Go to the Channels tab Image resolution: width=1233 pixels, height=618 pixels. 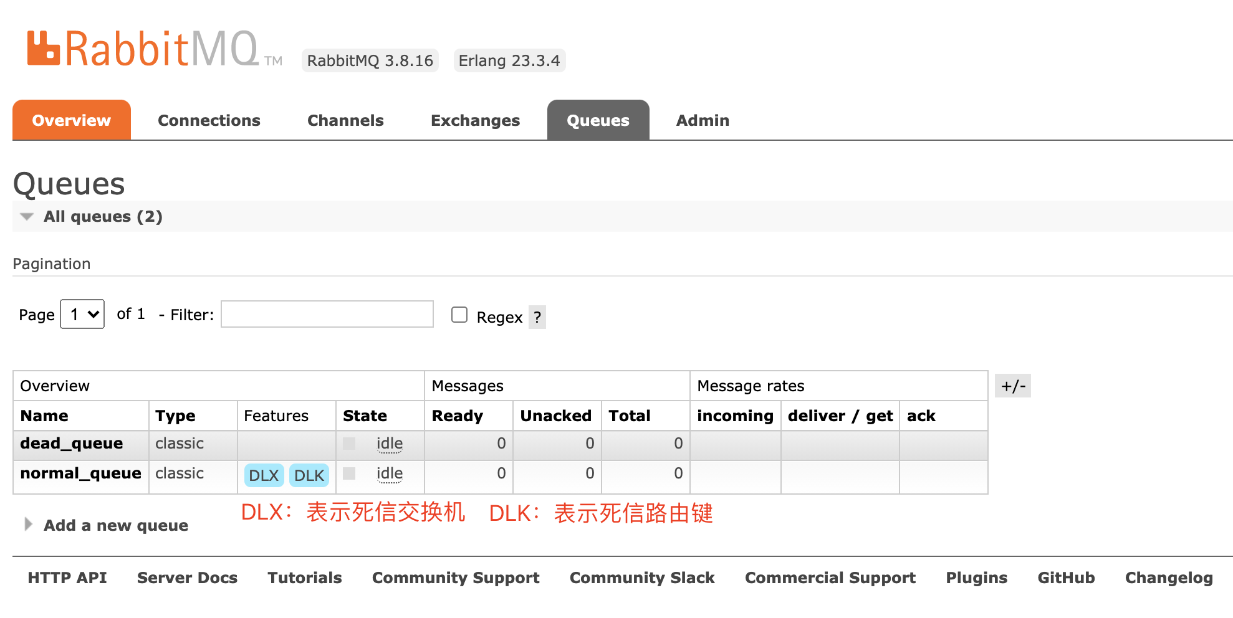(345, 120)
